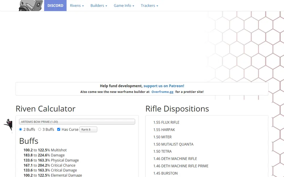The image size is (284, 177).
Task: Open the Rank 8 dropdown
Action: 88,129
